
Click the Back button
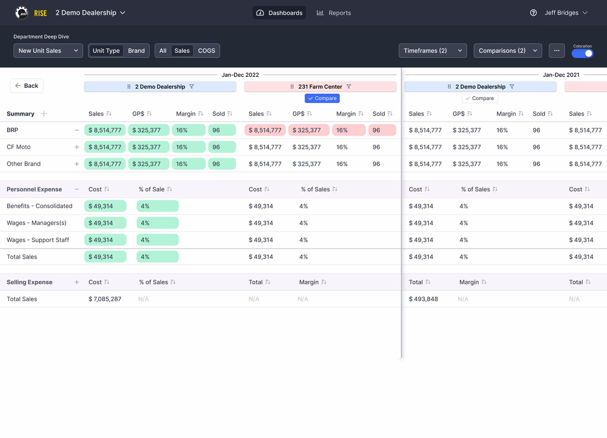[x=27, y=86]
